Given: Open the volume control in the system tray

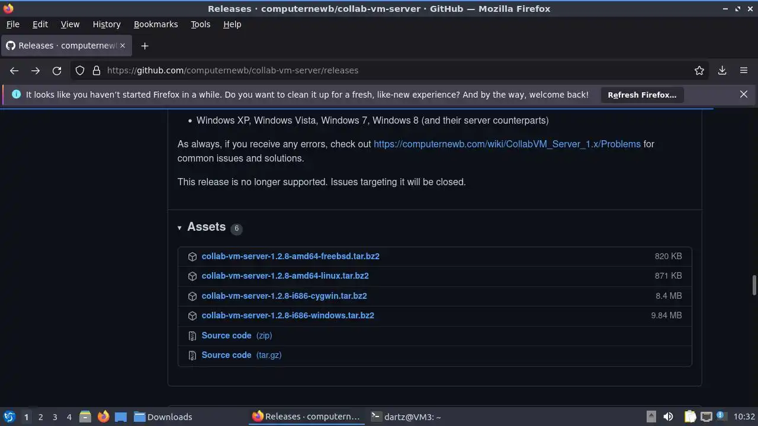Looking at the screenshot, I should coord(668,417).
